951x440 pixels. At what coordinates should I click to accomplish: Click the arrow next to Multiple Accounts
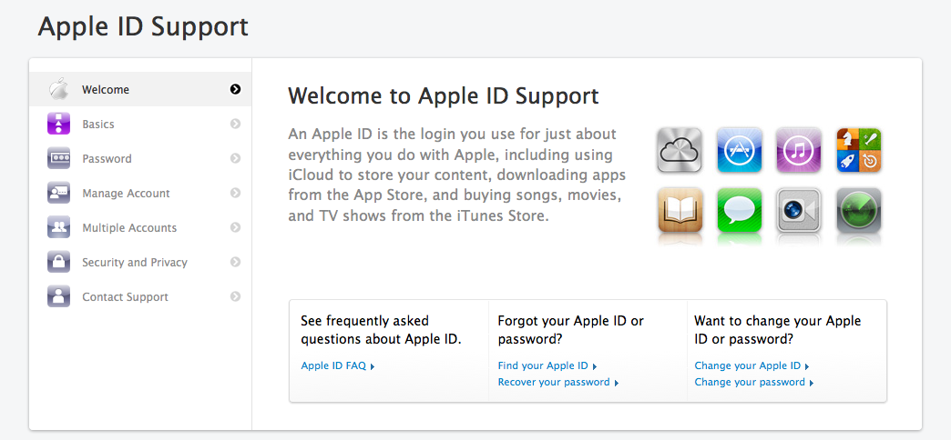coord(235,227)
